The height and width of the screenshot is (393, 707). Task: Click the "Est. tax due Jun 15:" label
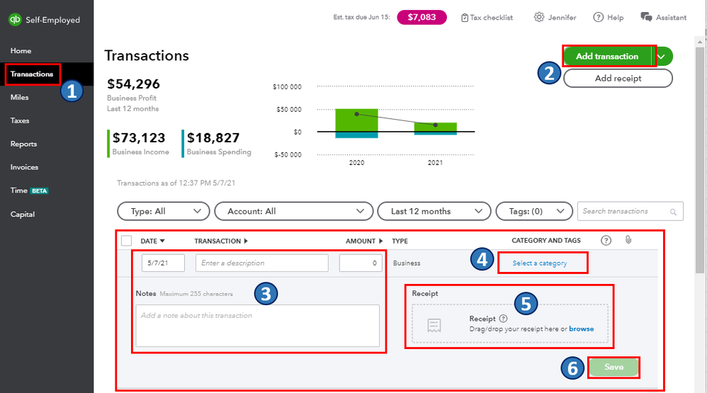(x=361, y=17)
